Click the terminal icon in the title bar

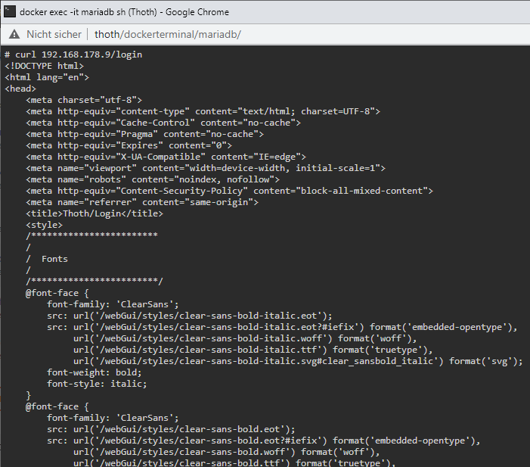point(10,11)
